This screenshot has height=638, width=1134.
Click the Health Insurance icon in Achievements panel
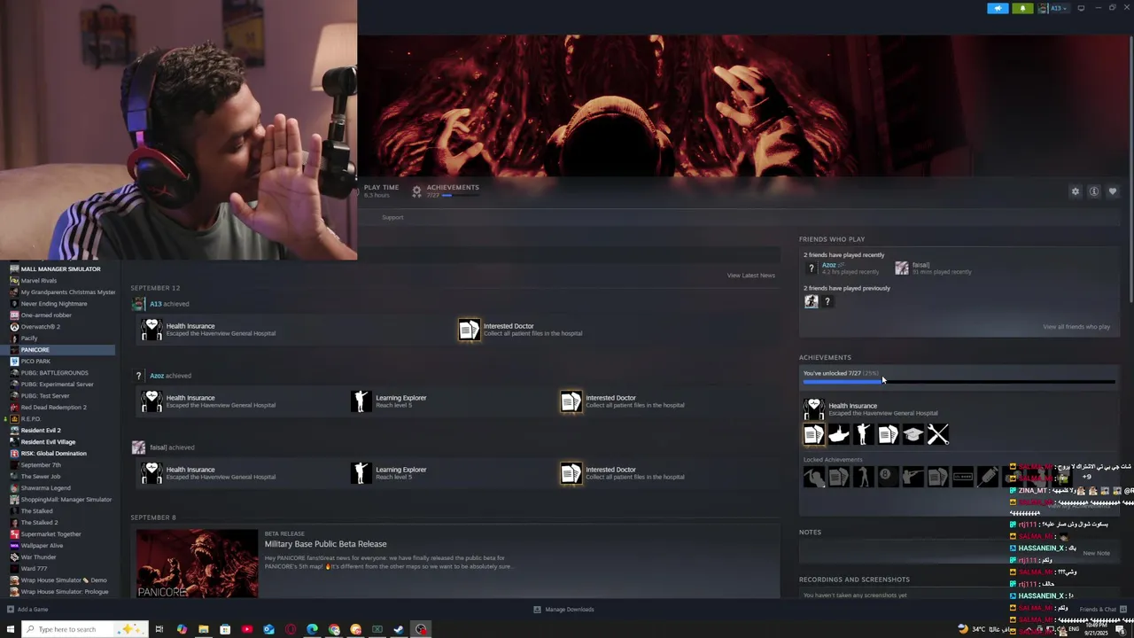click(814, 408)
